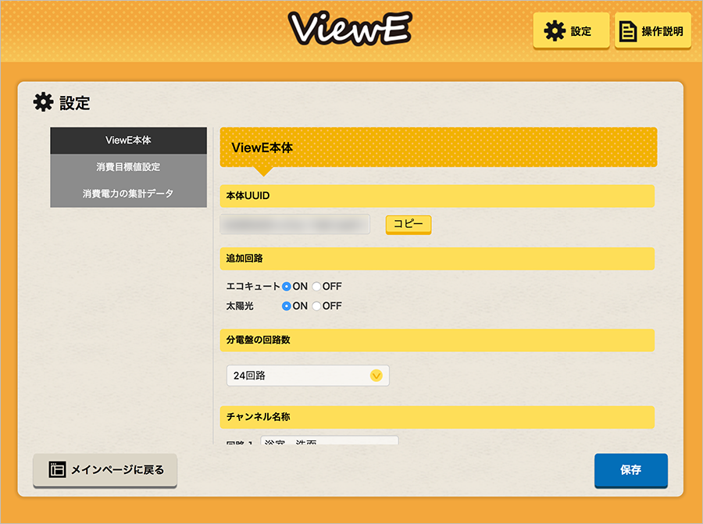This screenshot has height=524, width=703.
Task: Select the ViewE本体 sidebar tab
Action: pyautogui.click(x=128, y=141)
